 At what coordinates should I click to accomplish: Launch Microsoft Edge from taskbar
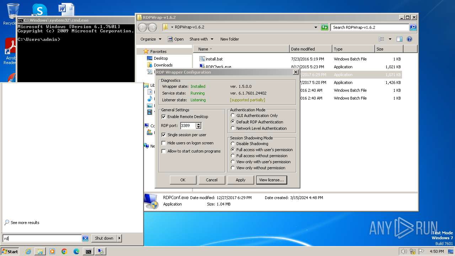tap(76, 251)
